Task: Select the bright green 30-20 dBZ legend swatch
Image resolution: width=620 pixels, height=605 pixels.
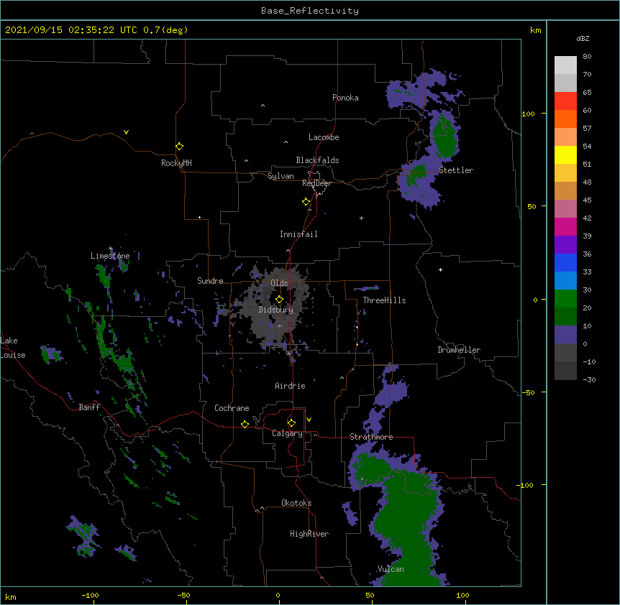Action: point(565,299)
